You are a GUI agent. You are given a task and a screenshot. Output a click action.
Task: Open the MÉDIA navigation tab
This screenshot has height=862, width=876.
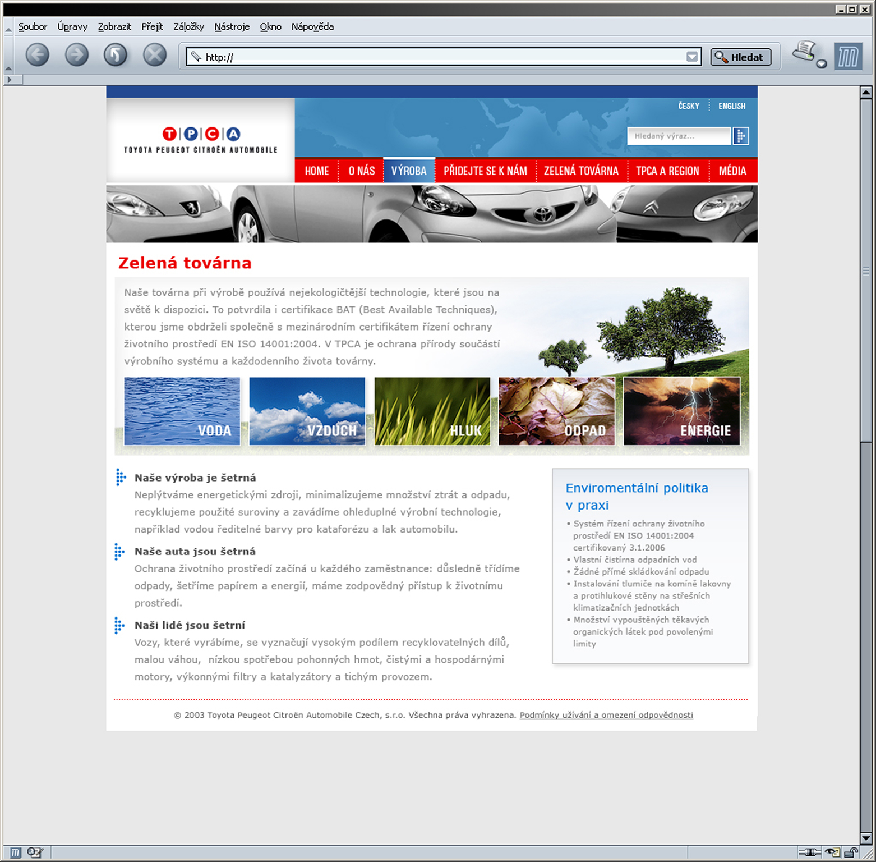pos(732,171)
